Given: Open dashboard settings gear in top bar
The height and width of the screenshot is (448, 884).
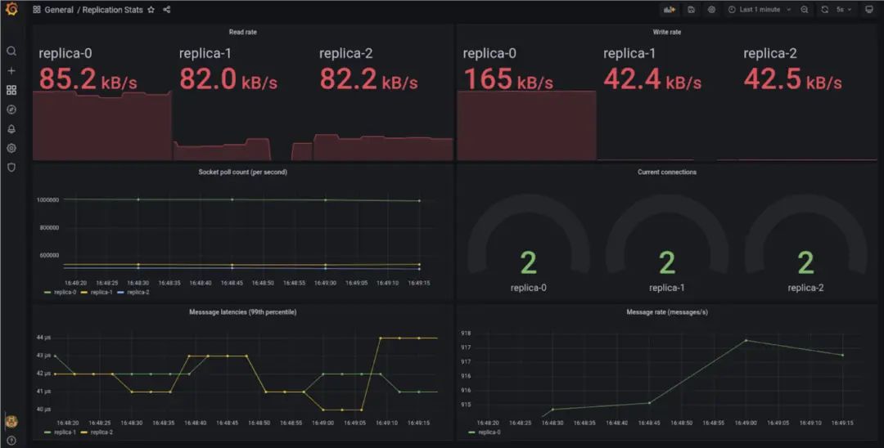Looking at the screenshot, I should click(711, 10).
